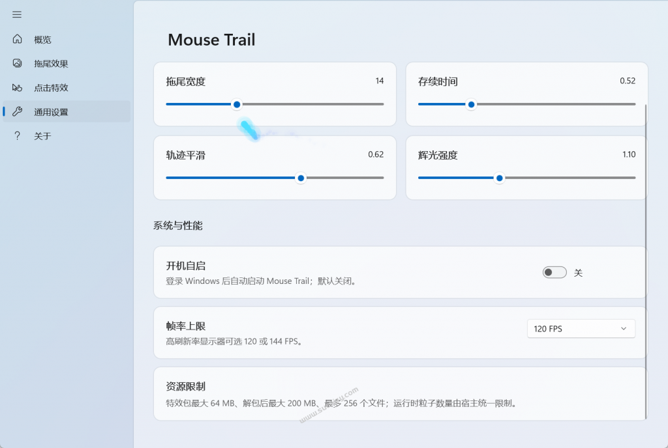Viewport: 668px width, 448px height.
Task: Click the click-effect icon beside 点击特效
Action: tap(17, 87)
